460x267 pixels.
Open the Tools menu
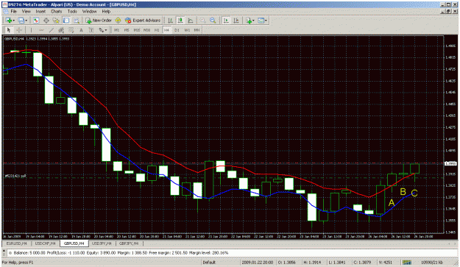coord(72,12)
